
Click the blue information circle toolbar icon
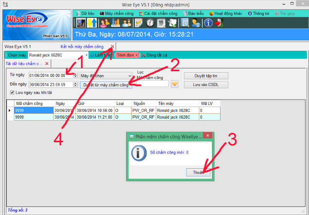coord(208,23)
